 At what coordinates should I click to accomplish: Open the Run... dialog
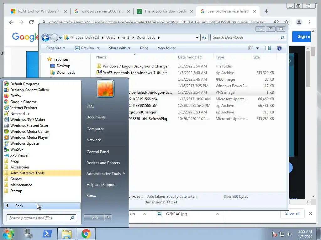[91, 196]
